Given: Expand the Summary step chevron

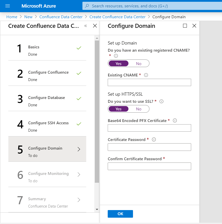Looking at the screenshot, I should (79, 200).
